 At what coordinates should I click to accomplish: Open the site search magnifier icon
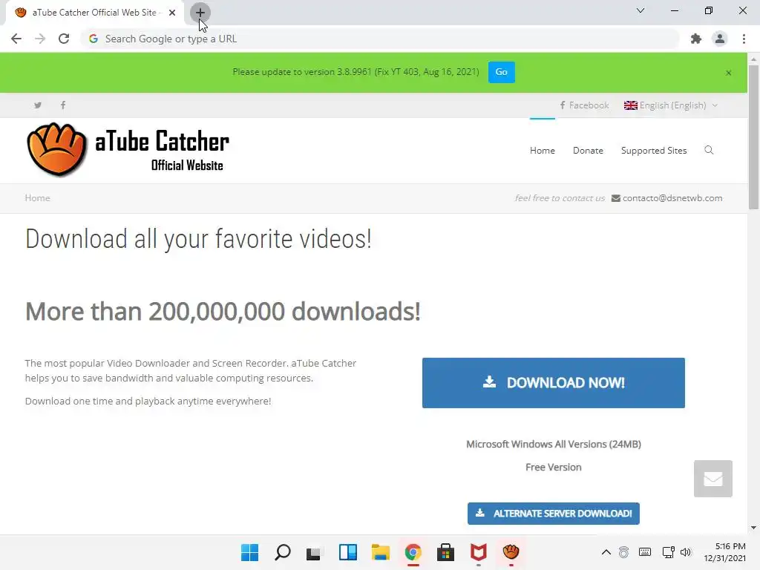709,150
